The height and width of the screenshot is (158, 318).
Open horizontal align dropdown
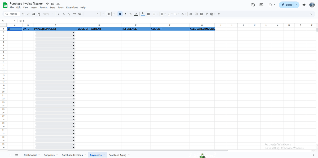tap(163, 14)
